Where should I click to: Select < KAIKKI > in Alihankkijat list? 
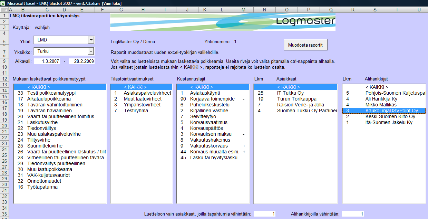click(x=384, y=87)
